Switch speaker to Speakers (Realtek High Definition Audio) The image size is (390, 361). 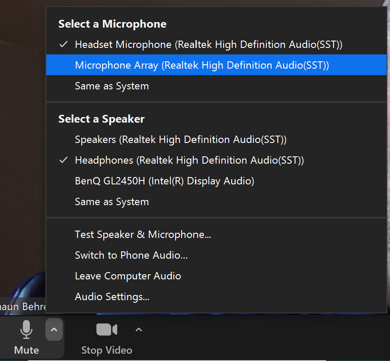pos(180,139)
